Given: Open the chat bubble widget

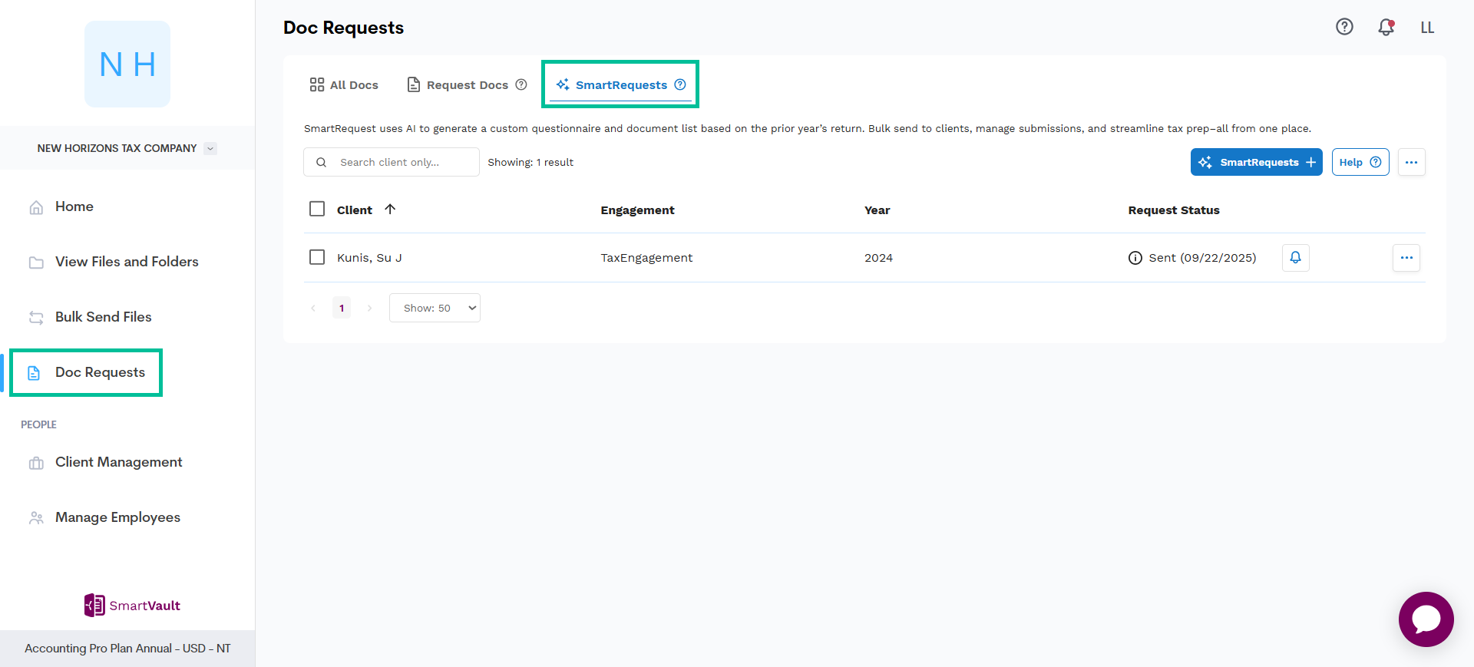Looking at the screenshot, I should [x=1426, y=619].
